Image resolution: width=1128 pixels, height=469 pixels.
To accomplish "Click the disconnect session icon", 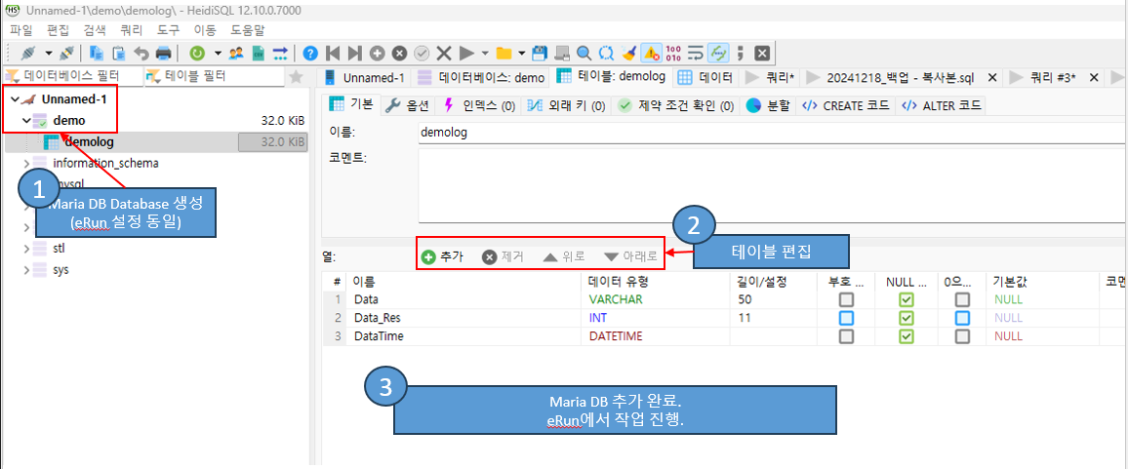I will click(66, 53).
